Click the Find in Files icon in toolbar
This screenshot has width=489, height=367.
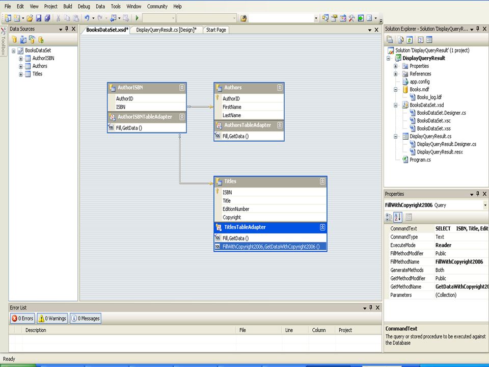[243, 18]
